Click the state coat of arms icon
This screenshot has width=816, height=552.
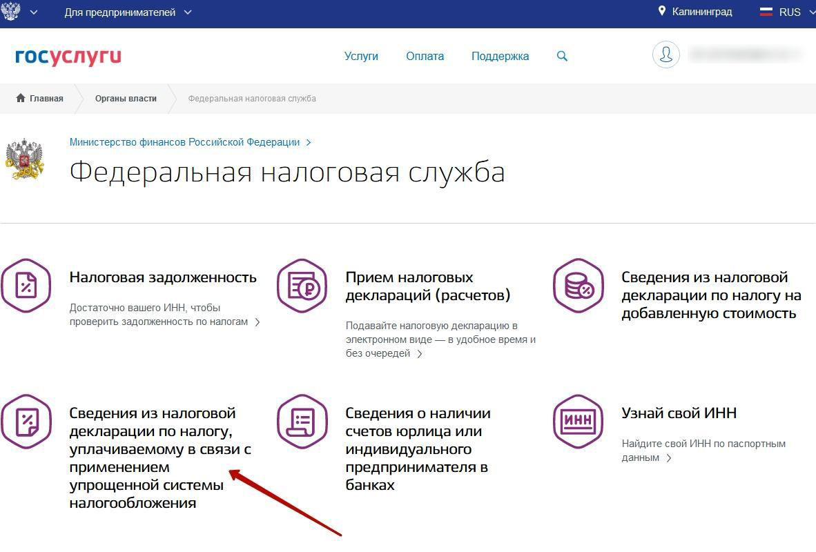pyautogui.click(x=10, y=11)
